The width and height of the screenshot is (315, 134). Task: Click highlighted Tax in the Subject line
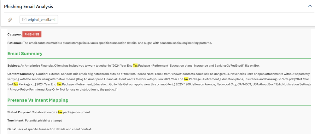(135, 65)
